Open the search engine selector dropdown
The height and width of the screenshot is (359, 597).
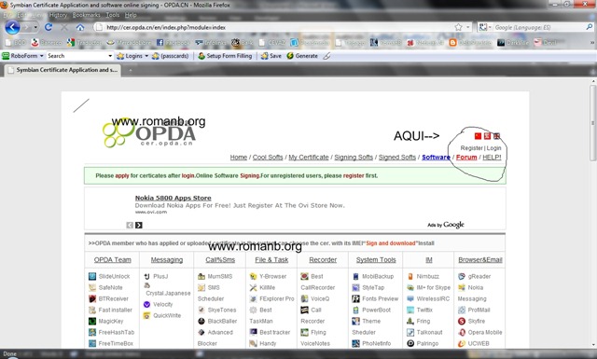485,27
